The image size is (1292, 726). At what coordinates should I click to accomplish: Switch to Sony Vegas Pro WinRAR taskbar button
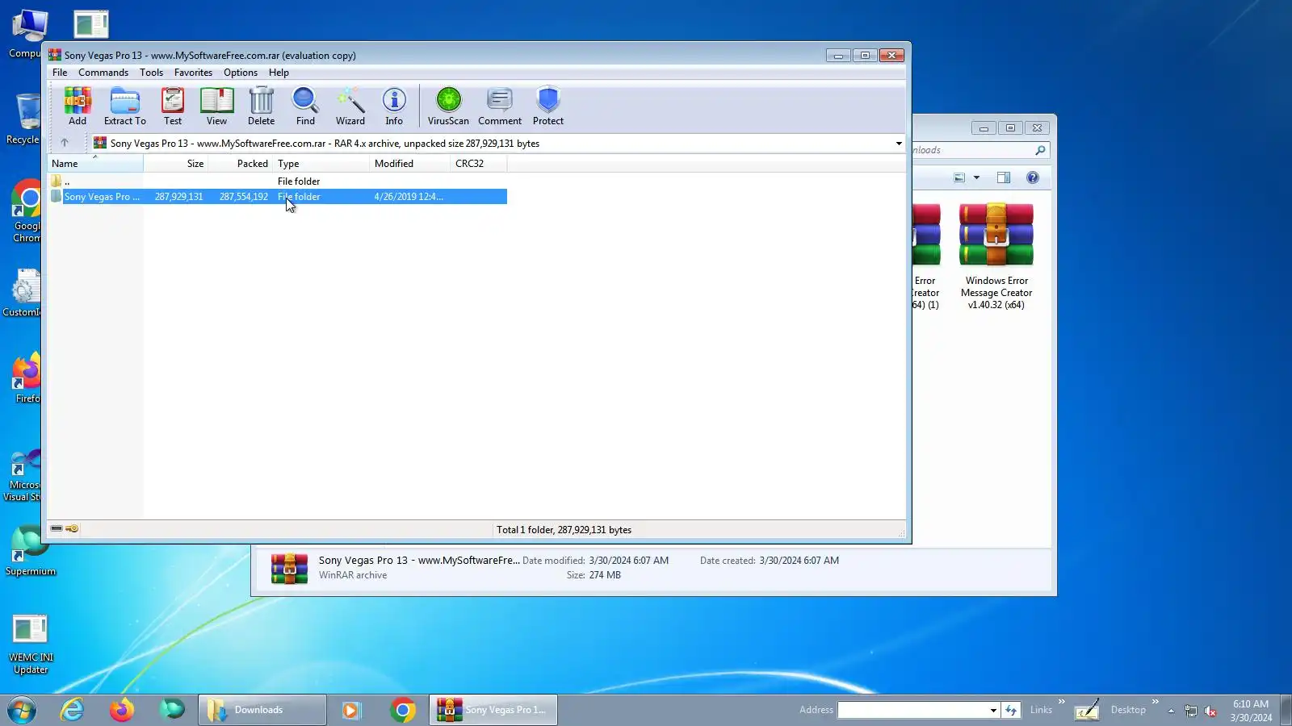click(493, 710)
